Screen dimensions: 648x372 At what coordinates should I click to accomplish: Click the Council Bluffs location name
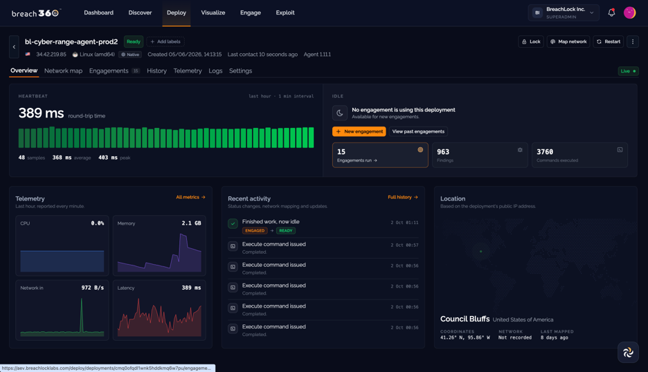[465, 319]
